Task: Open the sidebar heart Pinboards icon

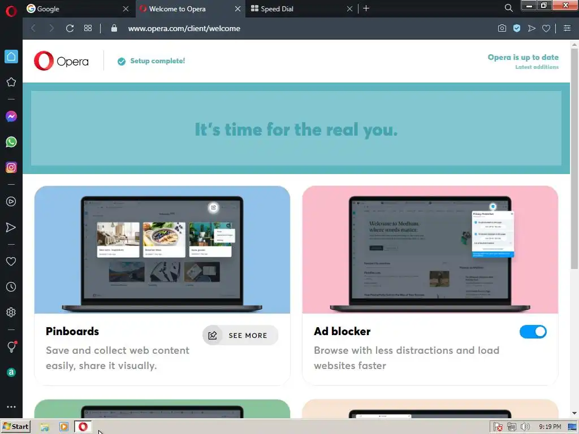Action: coord(11,261)
